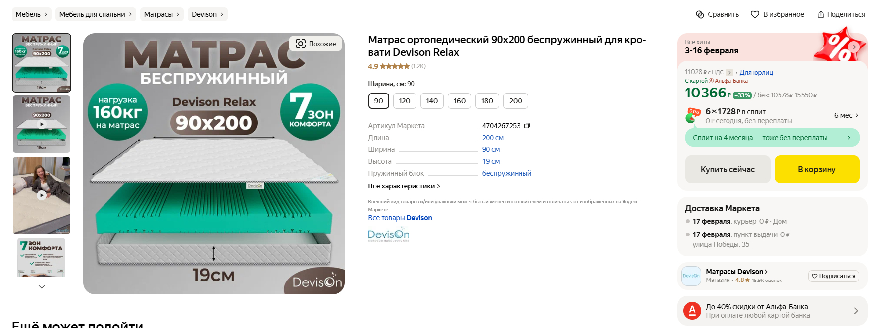Select width option 120
Viewport: 884px width, 328px height.
405,101
